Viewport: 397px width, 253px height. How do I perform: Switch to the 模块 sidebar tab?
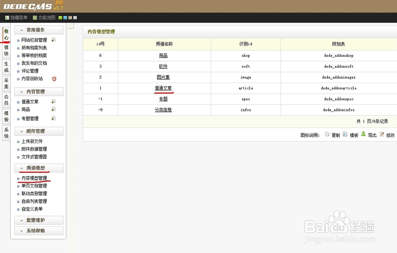pos(6,50)
